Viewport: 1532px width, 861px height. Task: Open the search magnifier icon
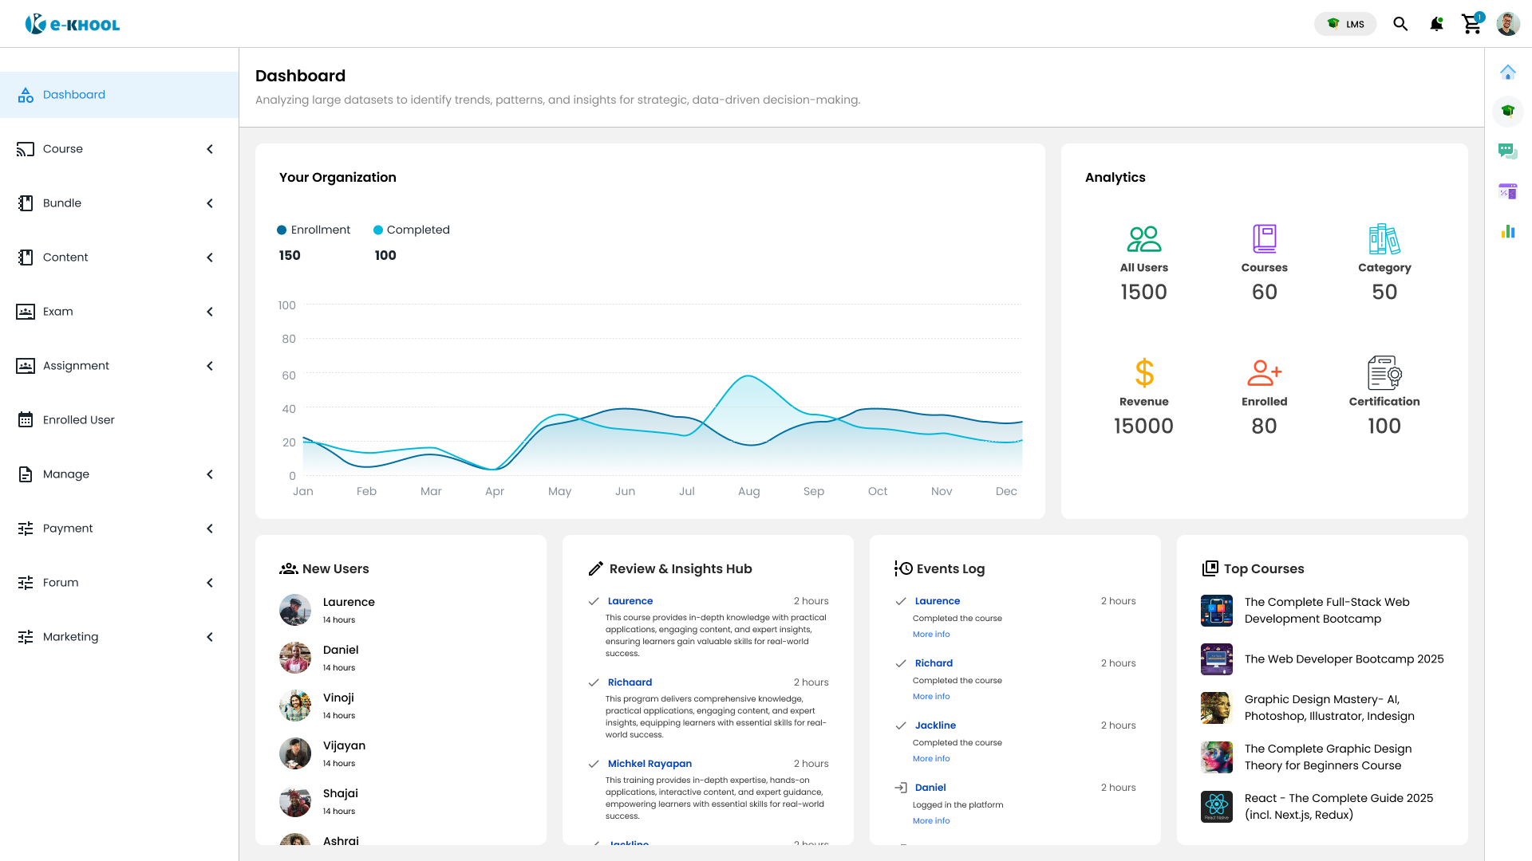[1400, 24]
